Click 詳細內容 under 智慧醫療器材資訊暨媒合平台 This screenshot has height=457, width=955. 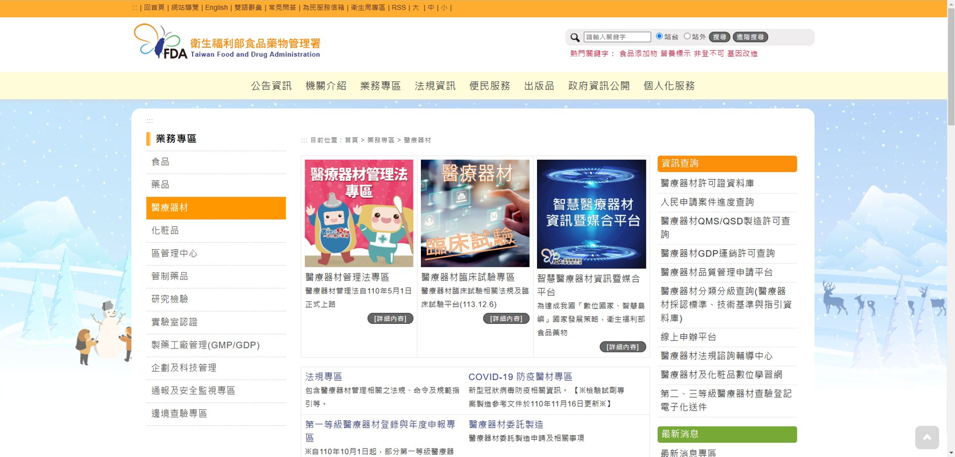pyautogui.click(x=623, y=347)
